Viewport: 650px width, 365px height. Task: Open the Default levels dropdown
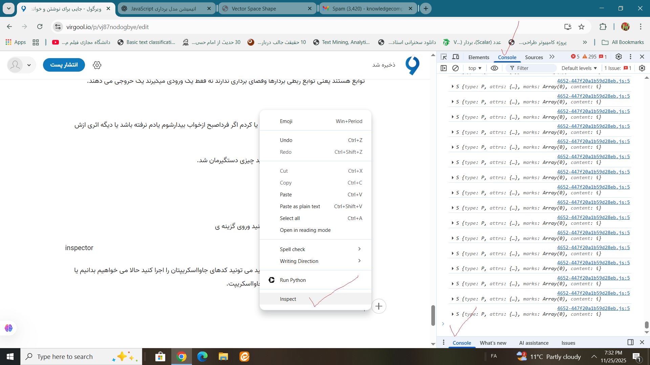[x=579, y=68]
